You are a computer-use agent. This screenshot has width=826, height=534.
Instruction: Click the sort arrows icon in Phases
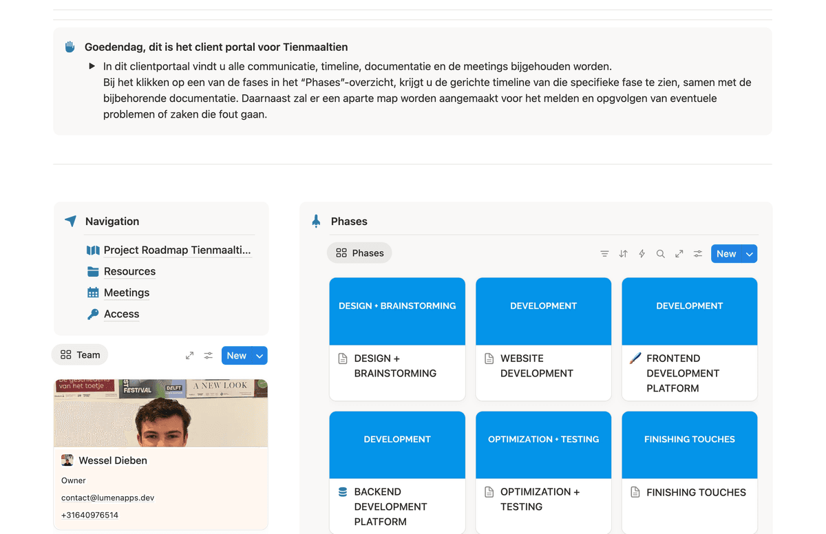[x=623, y=254]
